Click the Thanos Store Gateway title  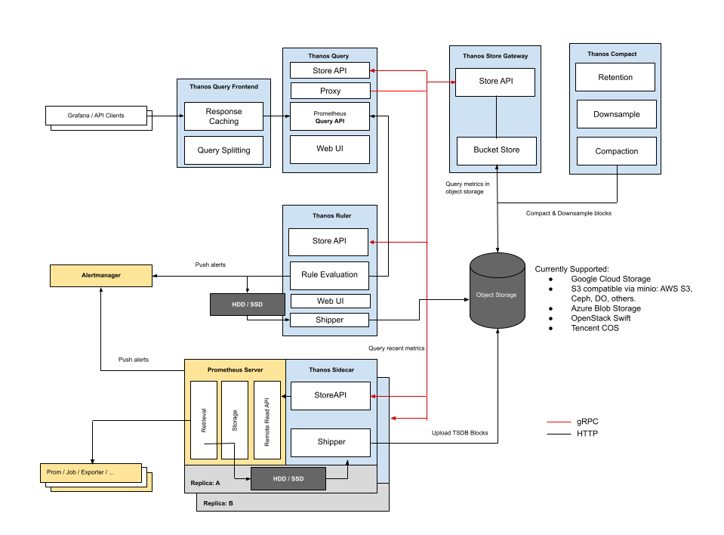495,56
